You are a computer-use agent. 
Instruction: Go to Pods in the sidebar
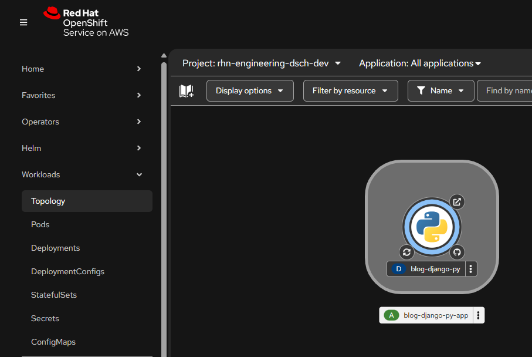coord(40,224)
